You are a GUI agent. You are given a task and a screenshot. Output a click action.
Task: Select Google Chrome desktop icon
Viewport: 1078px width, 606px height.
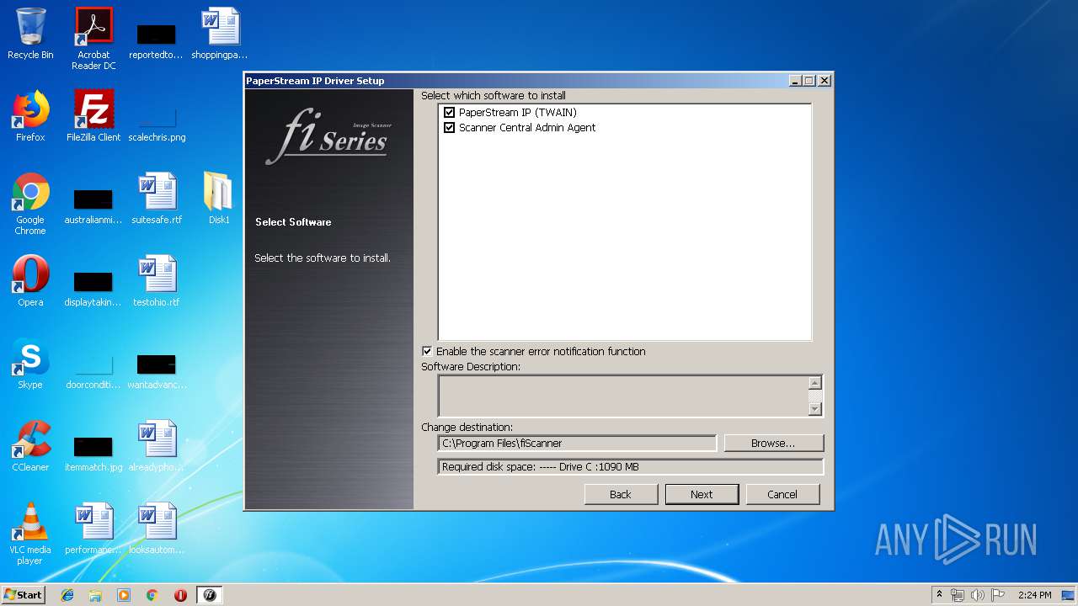point(30,204)
